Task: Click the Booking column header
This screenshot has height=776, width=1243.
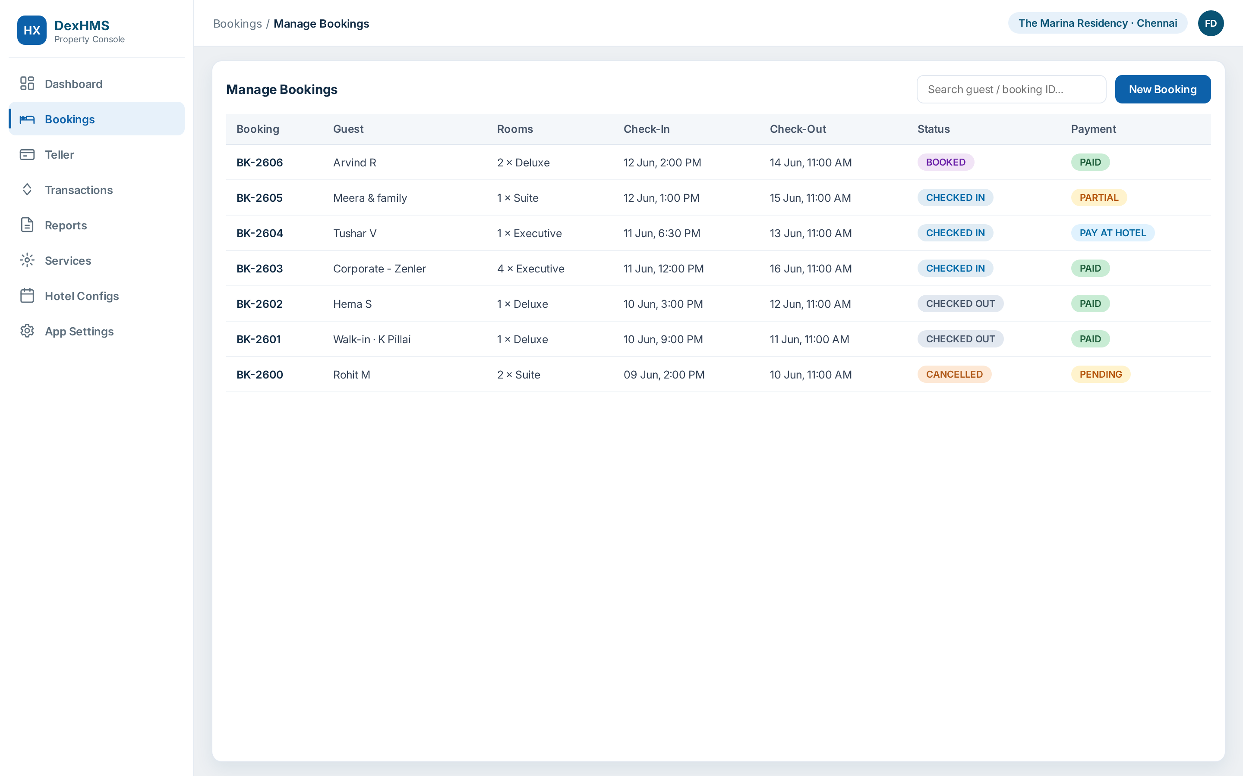Action: pyautogui.click(x=258, y=129)
